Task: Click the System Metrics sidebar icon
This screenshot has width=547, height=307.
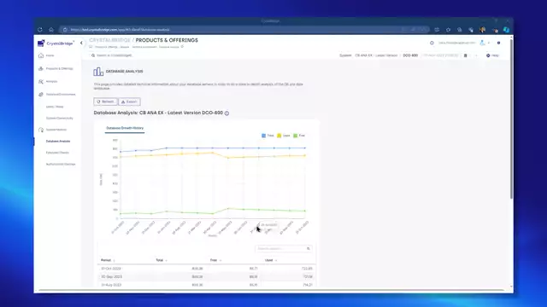Action: (41, 130)
